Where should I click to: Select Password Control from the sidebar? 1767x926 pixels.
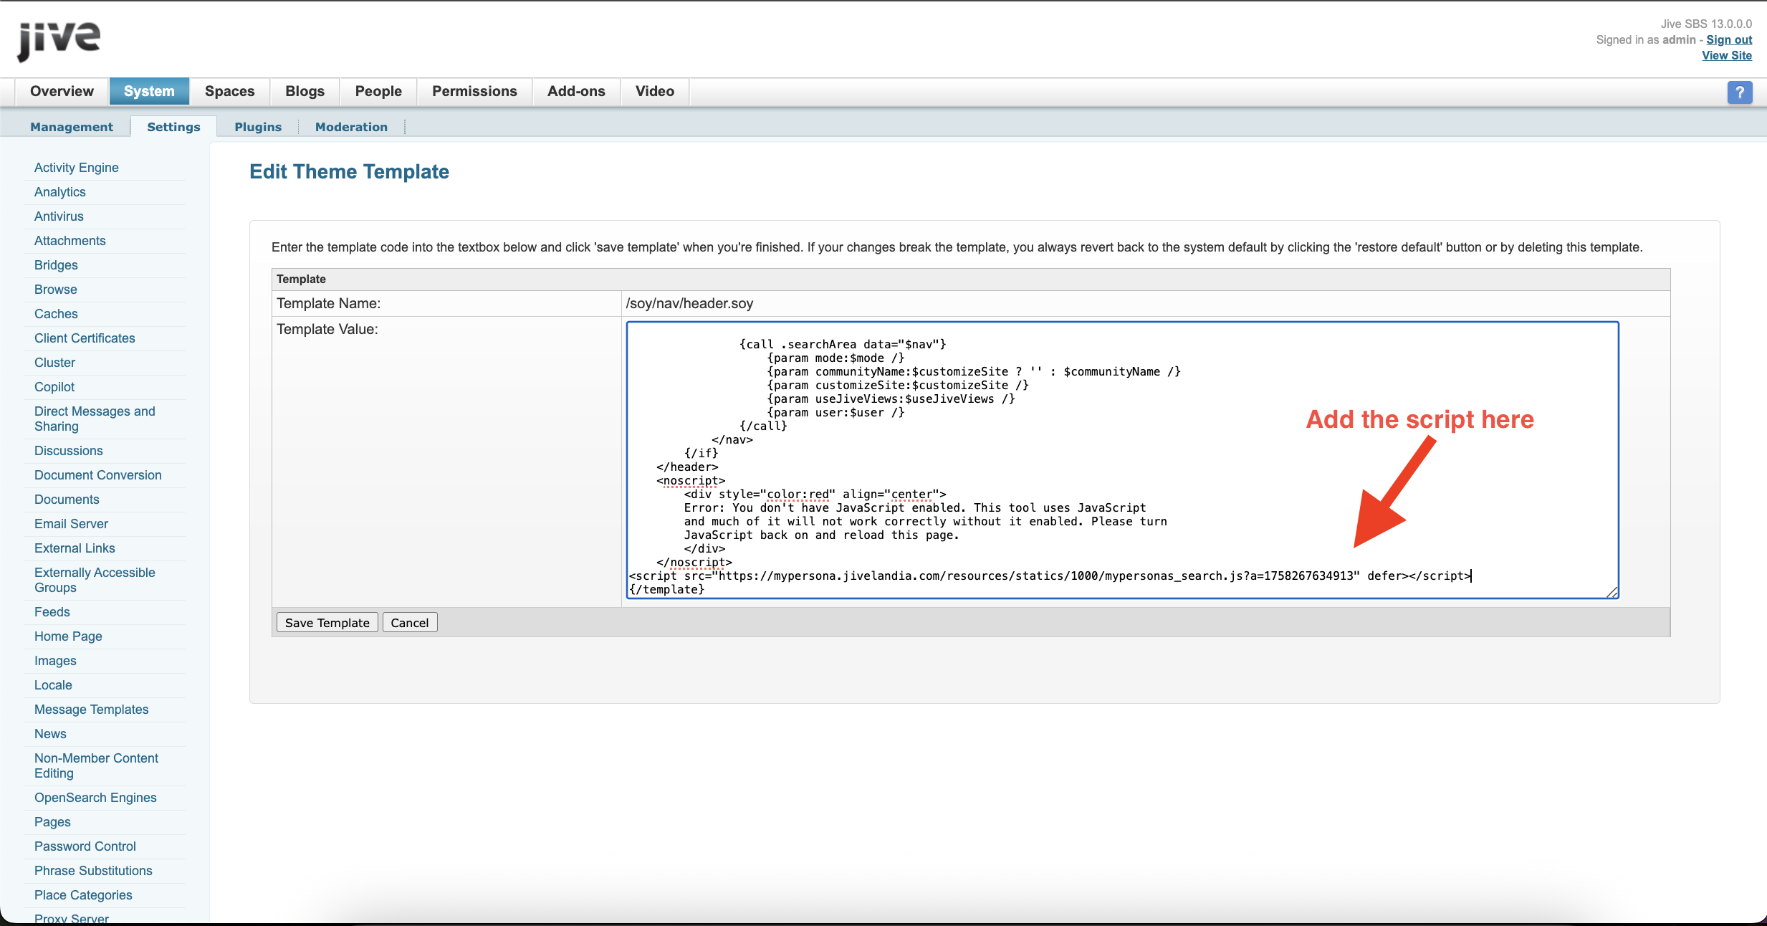click(x=85, y=846)
